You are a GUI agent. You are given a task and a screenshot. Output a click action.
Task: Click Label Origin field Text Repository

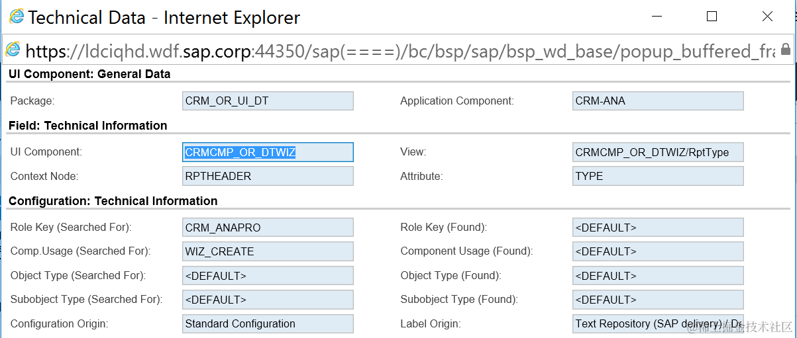pos(658,323)
